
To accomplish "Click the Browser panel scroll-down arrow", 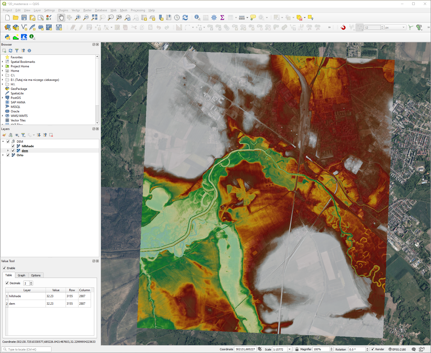I will [97, 123].
